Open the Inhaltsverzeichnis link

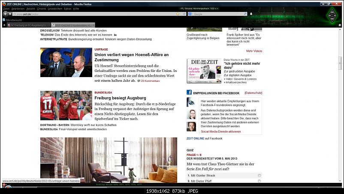click(235, 82)
